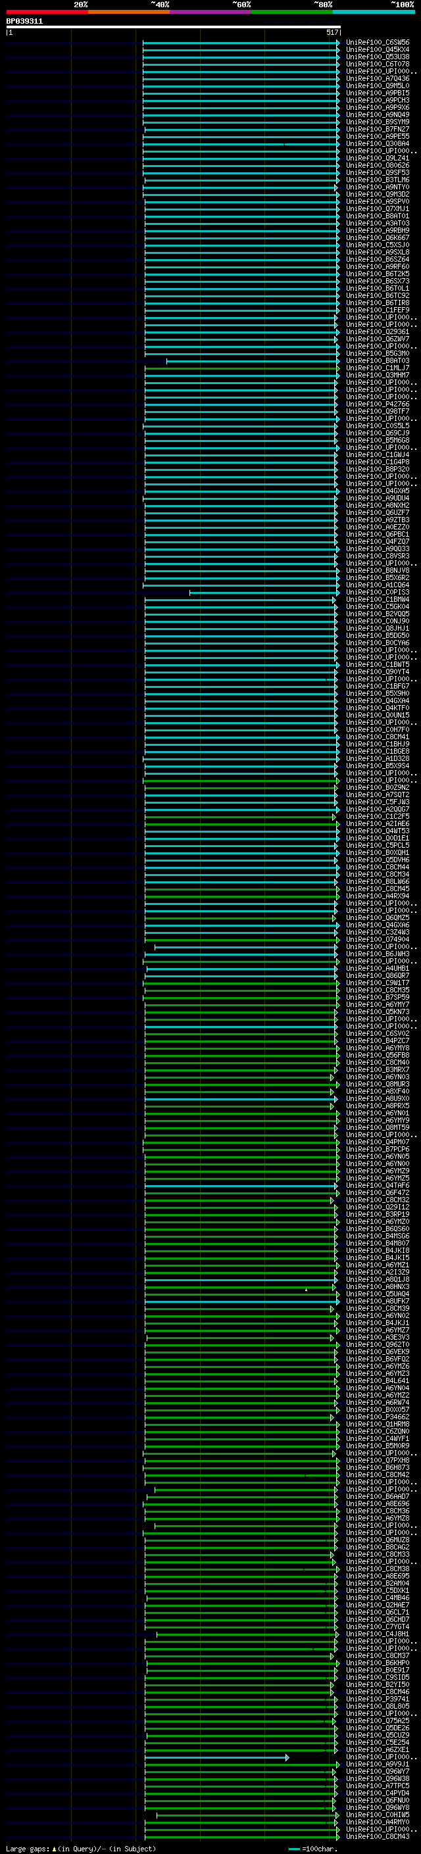Select hit label UniRef100_A4UHB1

(x=378, y=969)
